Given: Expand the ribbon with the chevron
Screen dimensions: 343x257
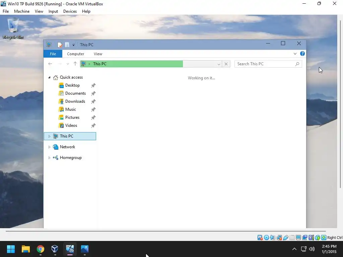Looking at the screenshot, I should [x=295, y=54].
